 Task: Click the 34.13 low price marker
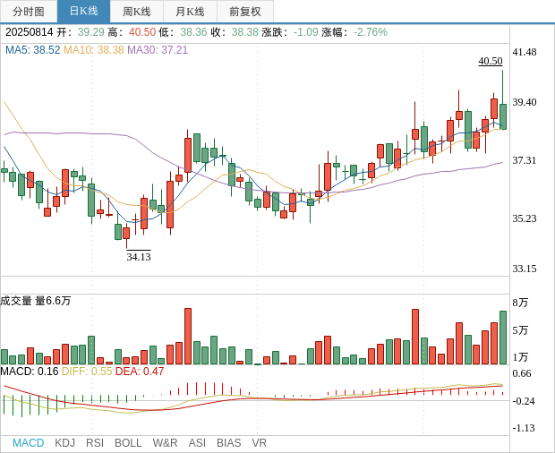point(138,257)
